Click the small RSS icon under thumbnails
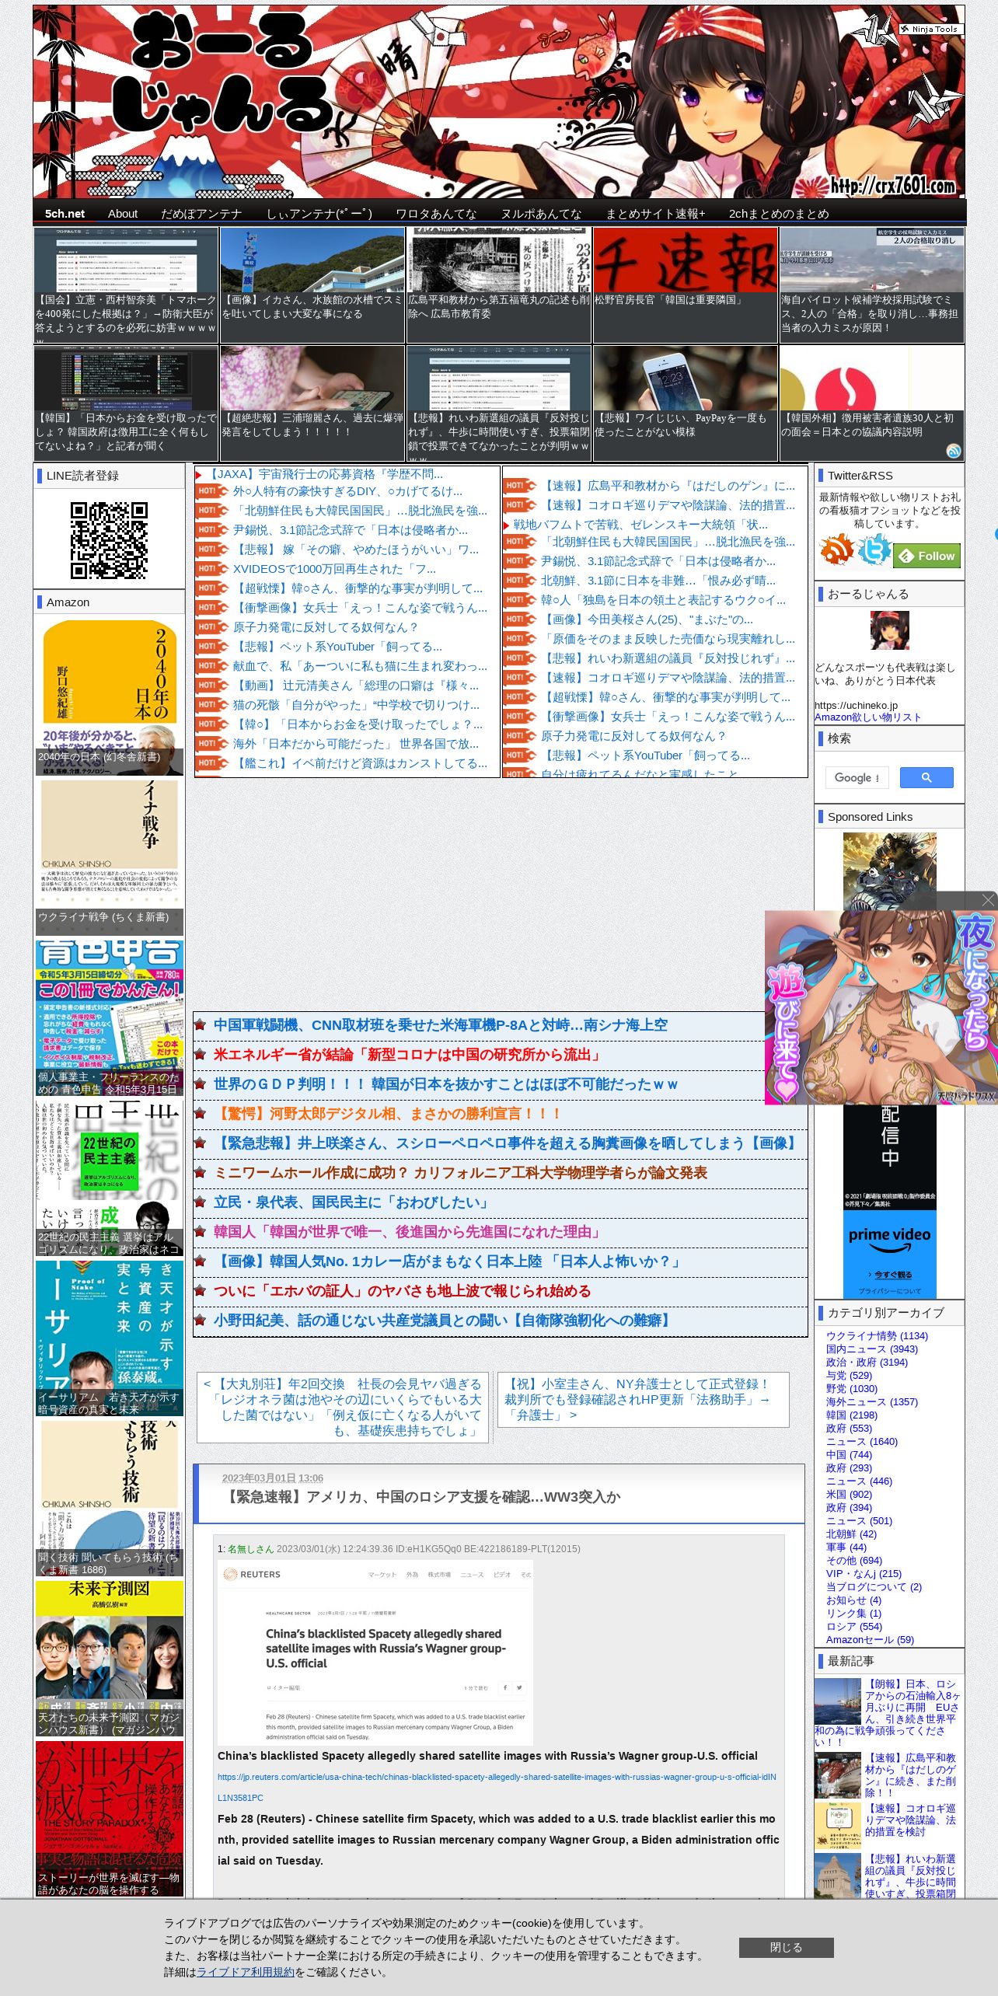The image size is (998, 1996). click(954, 451)
